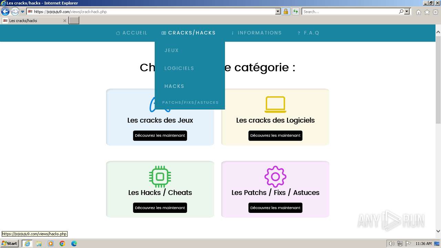441x248 pixels.
Task: Click 'Découvrez les maintenant' under cracks des Logiciels
Action: [x=275, y=136]
